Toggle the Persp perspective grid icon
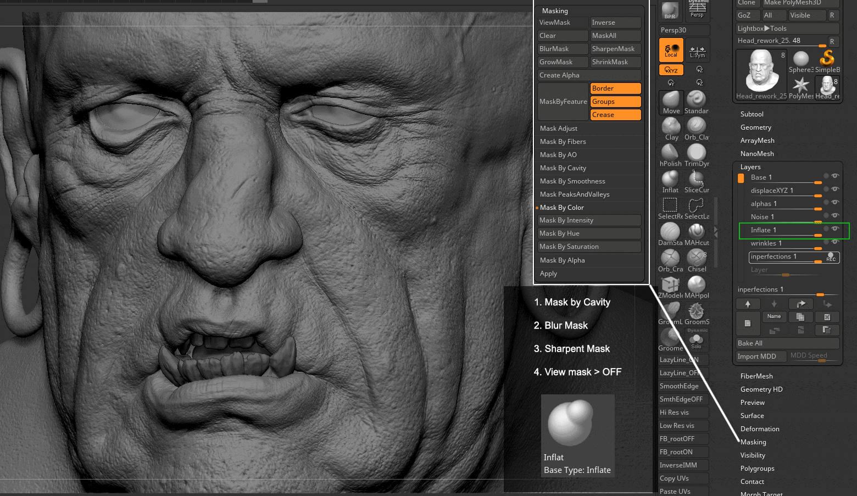The width and height of the screenshot is (857, 496). (697, 10)
